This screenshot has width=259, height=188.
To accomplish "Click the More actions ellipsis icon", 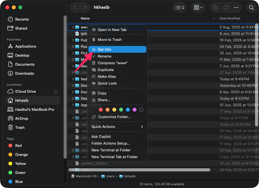I will 236,7.
